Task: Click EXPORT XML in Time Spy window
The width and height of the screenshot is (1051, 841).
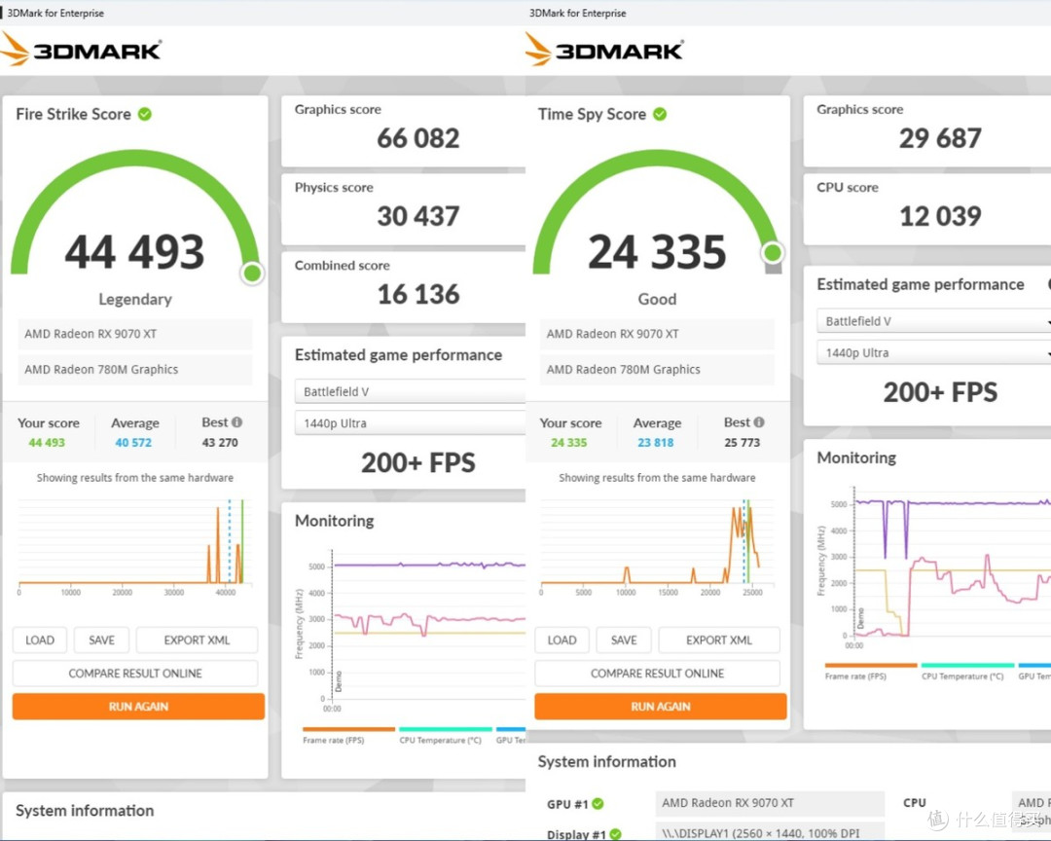Action: [x=719, y=640]
